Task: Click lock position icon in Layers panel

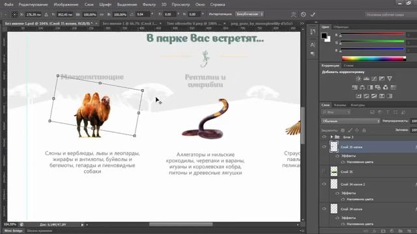Action: [x=357, y=130]
